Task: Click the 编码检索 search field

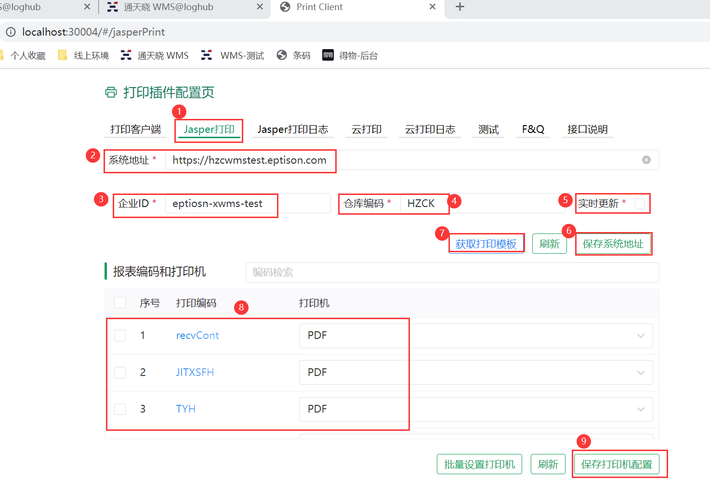Action: (x=452, y=272)
